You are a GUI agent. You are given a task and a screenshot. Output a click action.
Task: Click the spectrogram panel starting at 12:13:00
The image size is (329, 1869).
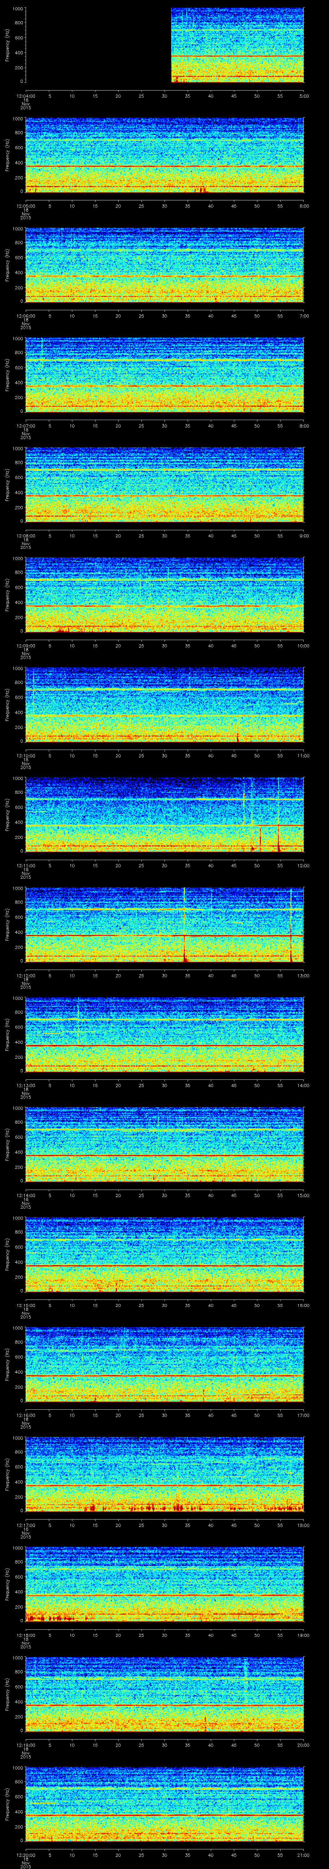(x=165, y=1035)
